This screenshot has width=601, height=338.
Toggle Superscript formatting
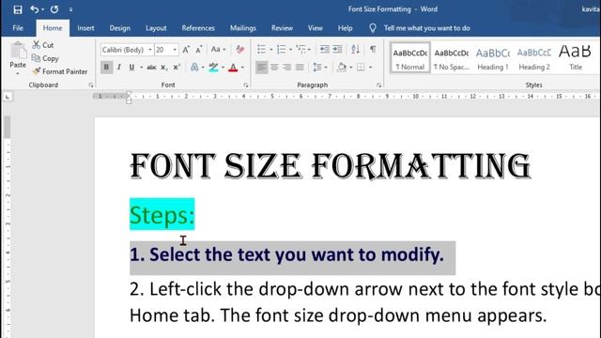tap(177, 67)
